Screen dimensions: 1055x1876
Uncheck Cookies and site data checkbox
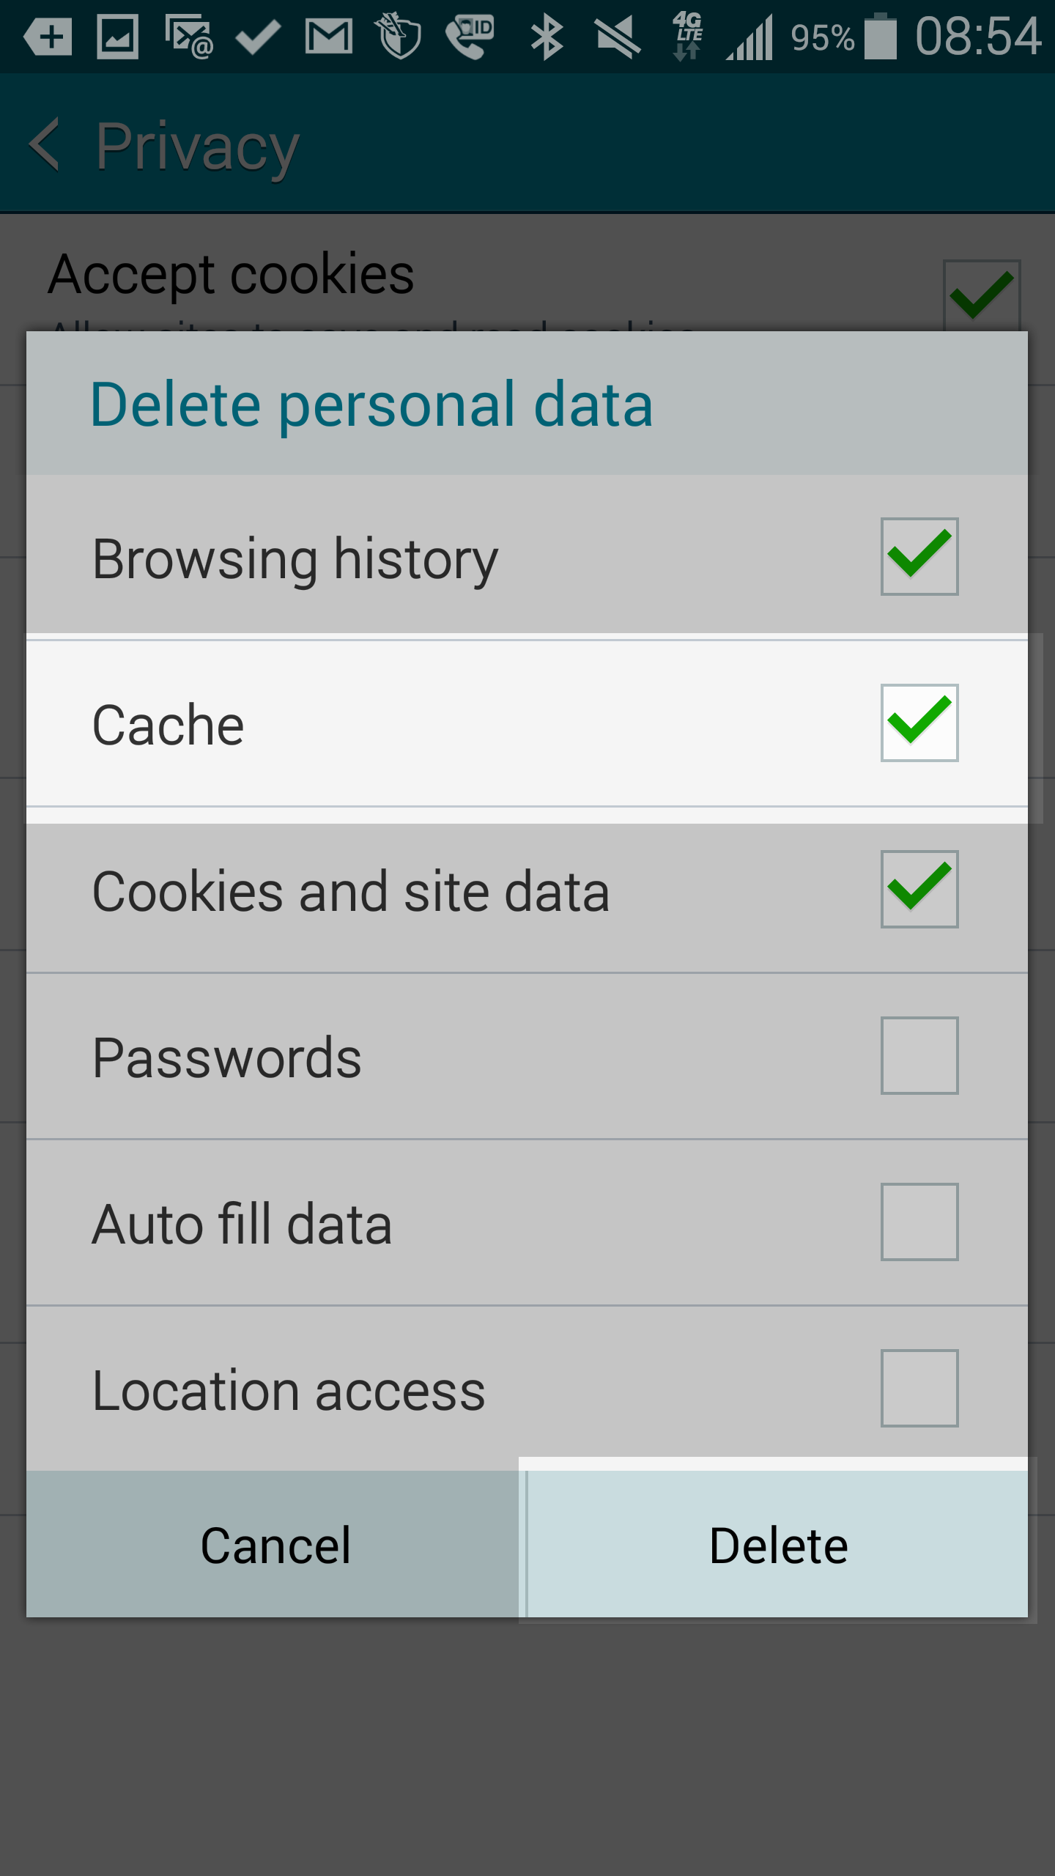[919, 890]
